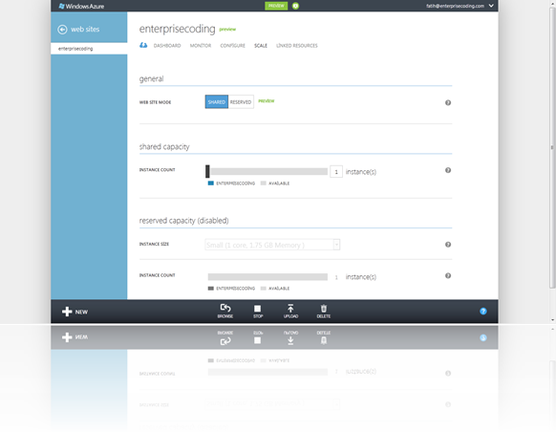Image resolution: width=556 pixels, height=432 pixels.
Task: Click the fatih@enterprisecoding.com account name
Action: tap(455, 6)
